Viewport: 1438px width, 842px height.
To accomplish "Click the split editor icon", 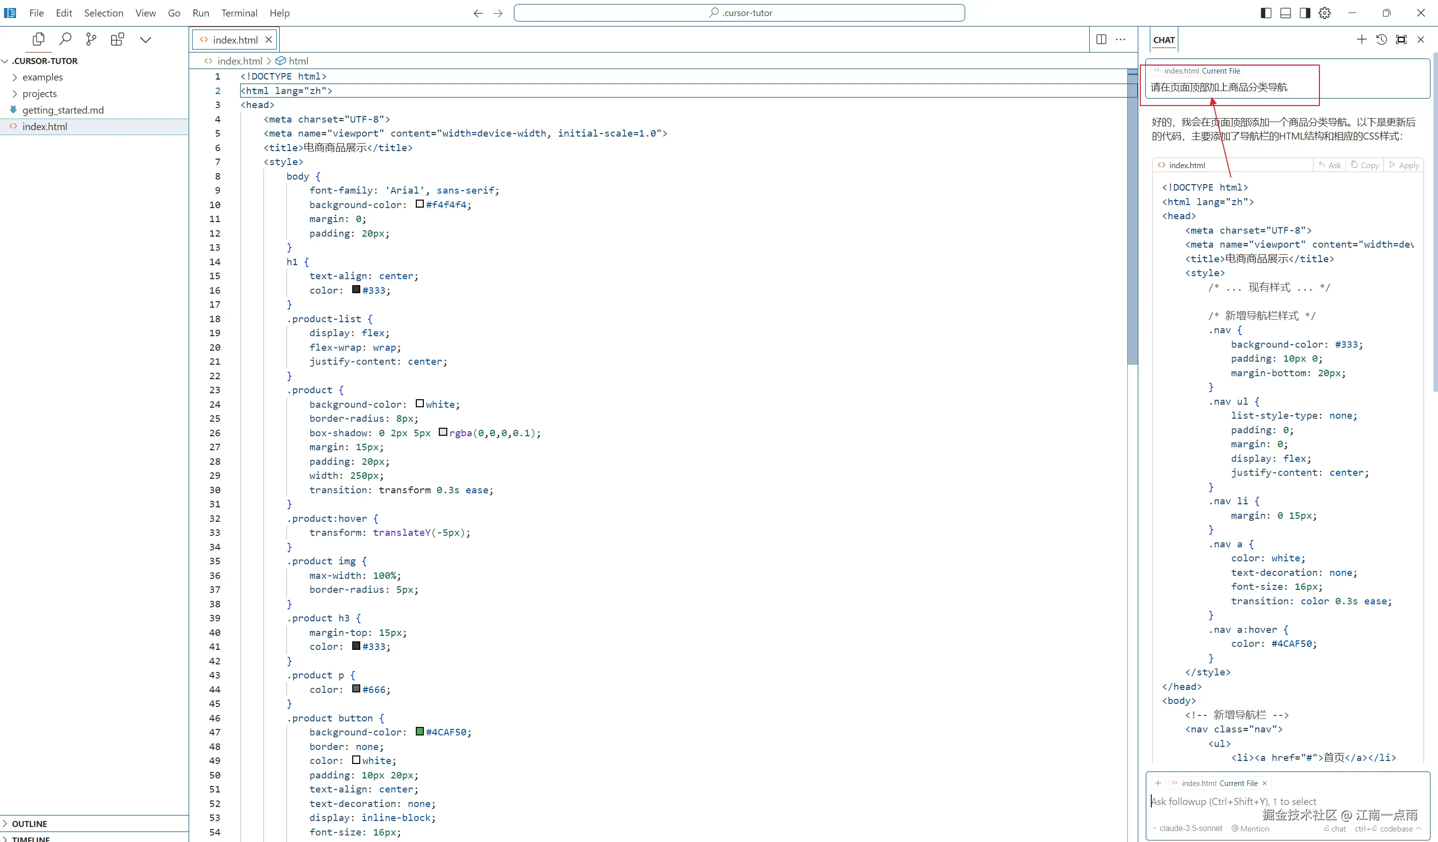I will 1101,40.
